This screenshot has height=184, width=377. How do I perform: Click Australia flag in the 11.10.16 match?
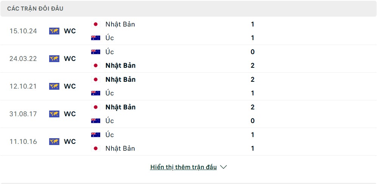[x=96, y=135]
